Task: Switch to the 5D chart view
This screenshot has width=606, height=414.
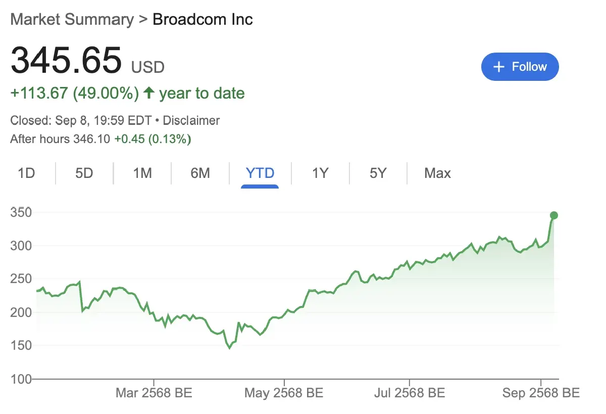Action: (84, 173)
